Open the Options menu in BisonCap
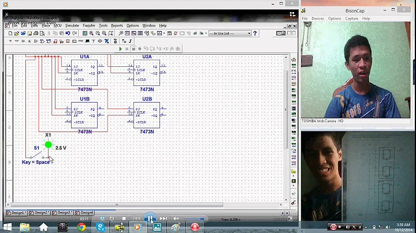Screen dimensions: 416x233 point(335,18)
